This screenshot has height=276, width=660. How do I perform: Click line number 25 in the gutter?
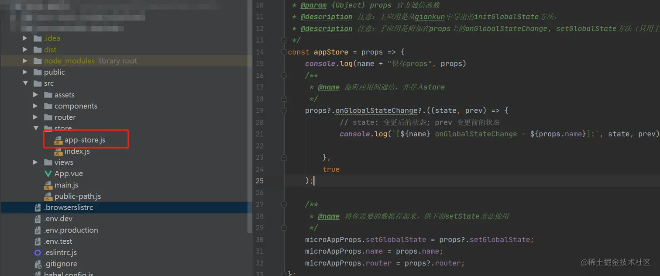click(260, 181)
